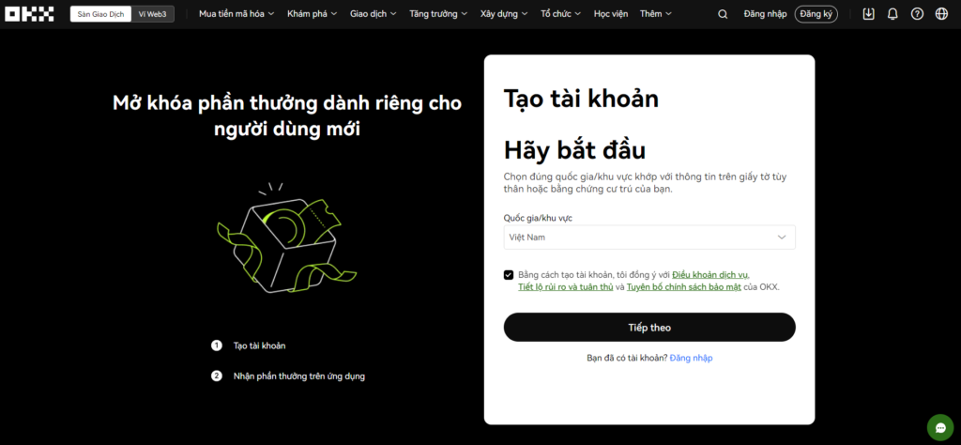The image size is (961, 445).
Task: Open the help question mark icon
Action: pos(917,14)
